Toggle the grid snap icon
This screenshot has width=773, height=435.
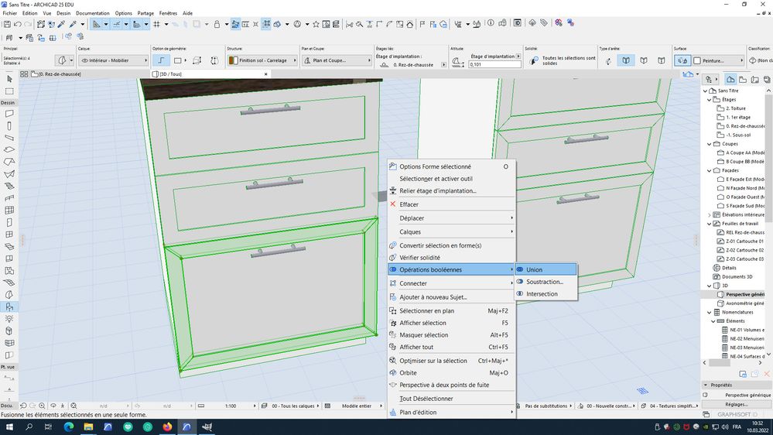[156, 24]
